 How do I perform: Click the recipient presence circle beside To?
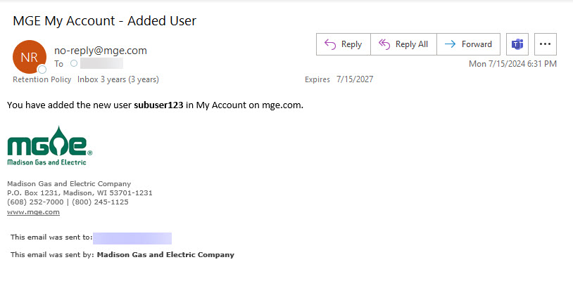[x=74, y=63]
